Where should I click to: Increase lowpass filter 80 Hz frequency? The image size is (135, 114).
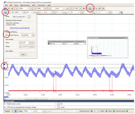(33, 35)
